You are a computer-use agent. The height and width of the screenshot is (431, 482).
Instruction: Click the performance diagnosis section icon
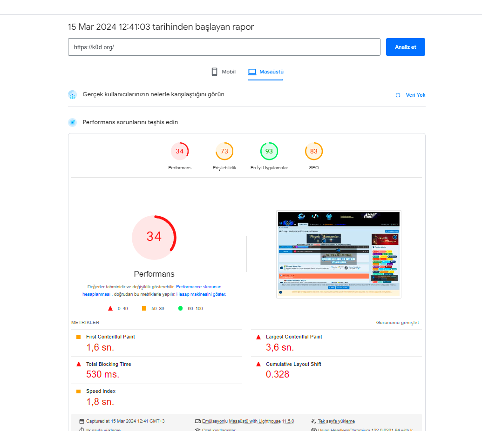73,122
